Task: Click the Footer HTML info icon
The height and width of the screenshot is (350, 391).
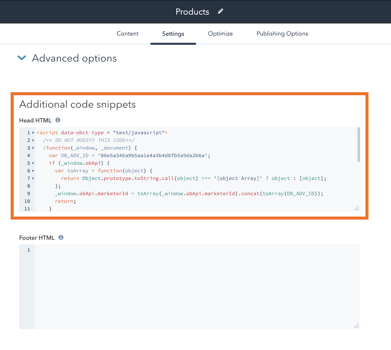Action: [x=61, y=237]
